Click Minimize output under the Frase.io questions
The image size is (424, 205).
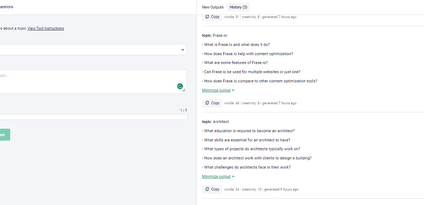point(216,90)
